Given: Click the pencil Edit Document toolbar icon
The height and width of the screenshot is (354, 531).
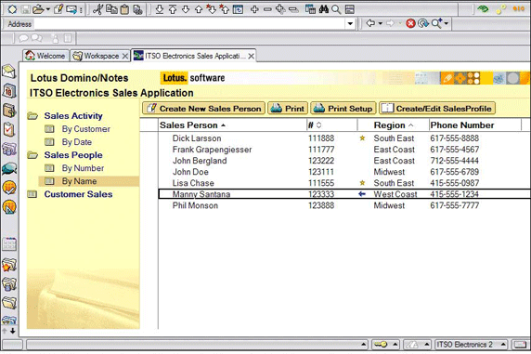Looking at the screenshot, I should click(58, 9).
